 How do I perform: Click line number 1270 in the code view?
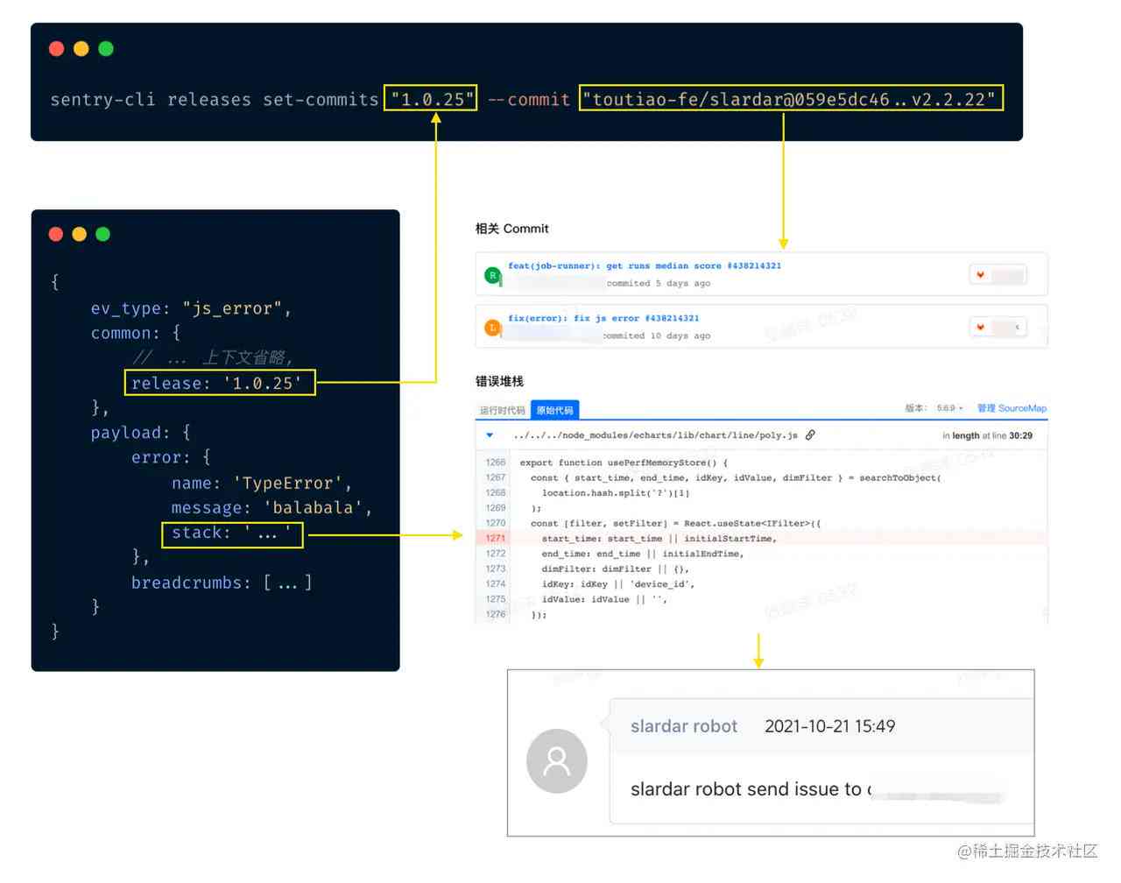pyautogui.click(x=496, y=523)
